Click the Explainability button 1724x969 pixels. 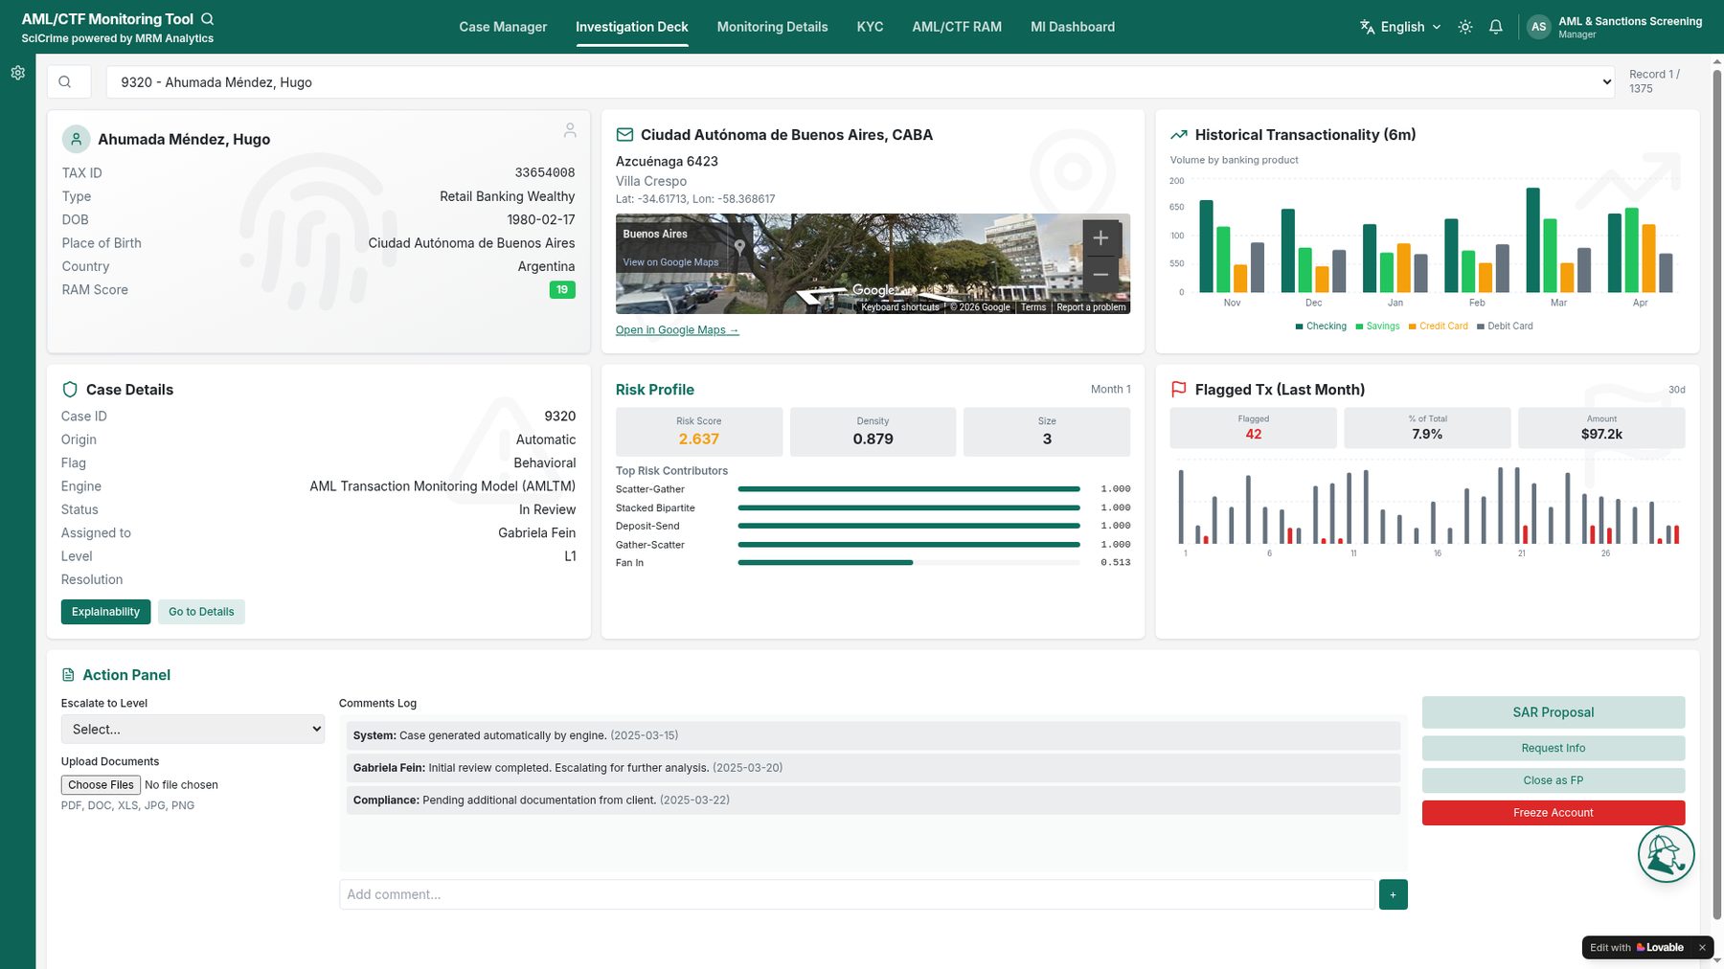105,612
